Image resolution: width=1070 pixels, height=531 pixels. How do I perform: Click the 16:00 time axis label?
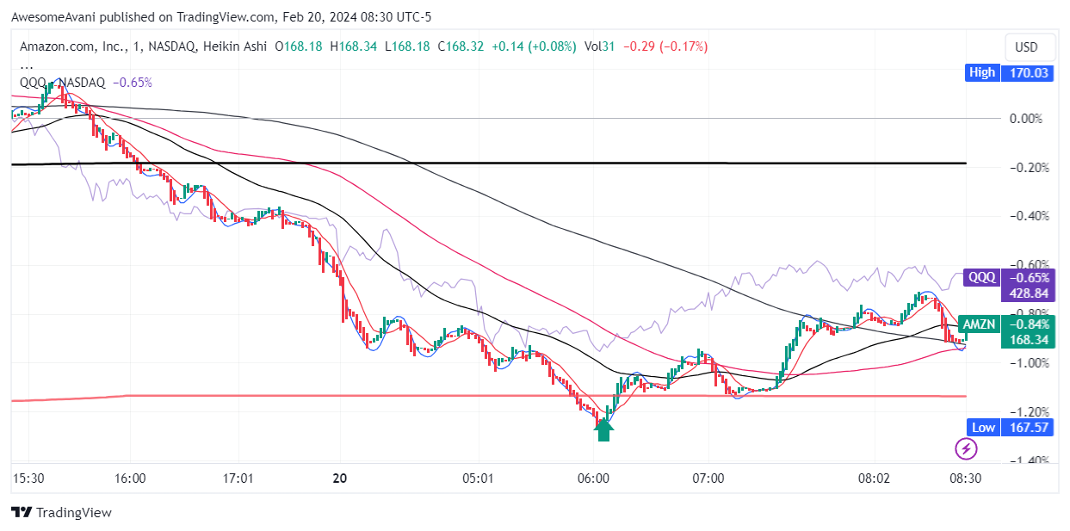(130, 478)
